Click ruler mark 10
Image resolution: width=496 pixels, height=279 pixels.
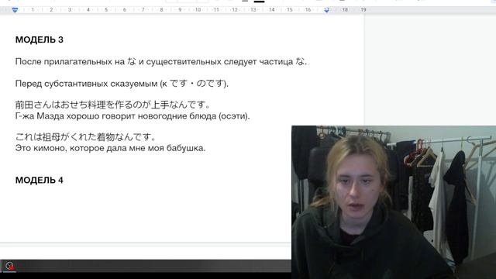pos(198,10)
